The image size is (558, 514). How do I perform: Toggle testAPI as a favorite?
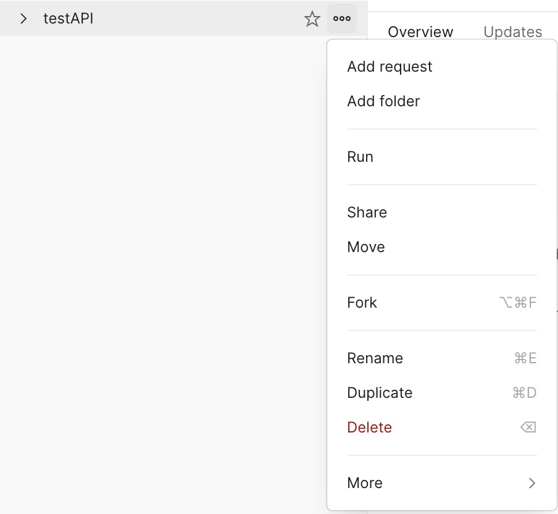pos(312,19)
